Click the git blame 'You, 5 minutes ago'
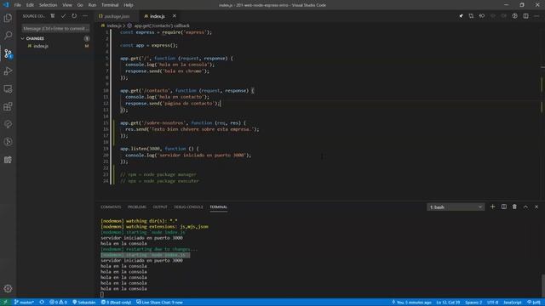 pos(411,303)
